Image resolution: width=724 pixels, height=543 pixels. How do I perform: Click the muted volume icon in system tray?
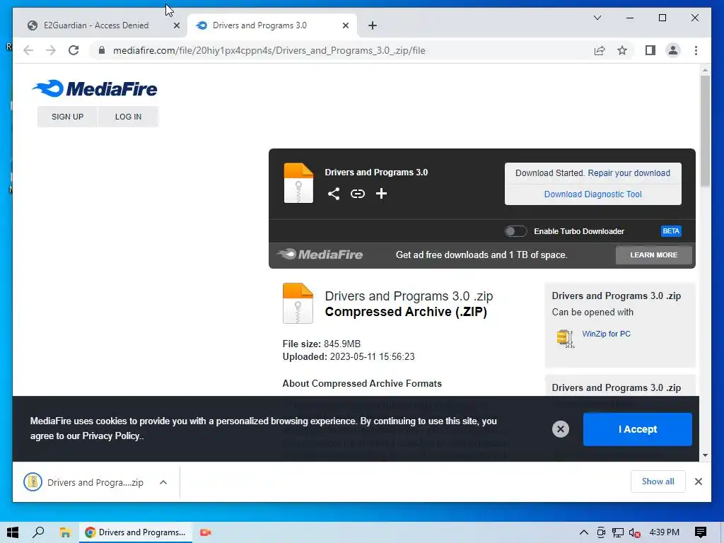(634, 533)
